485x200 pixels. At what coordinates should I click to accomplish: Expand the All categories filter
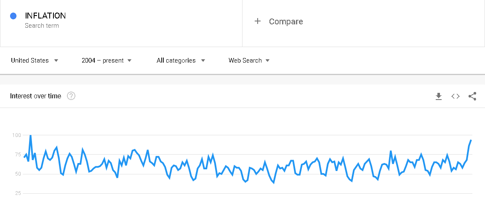coord(181,61)
